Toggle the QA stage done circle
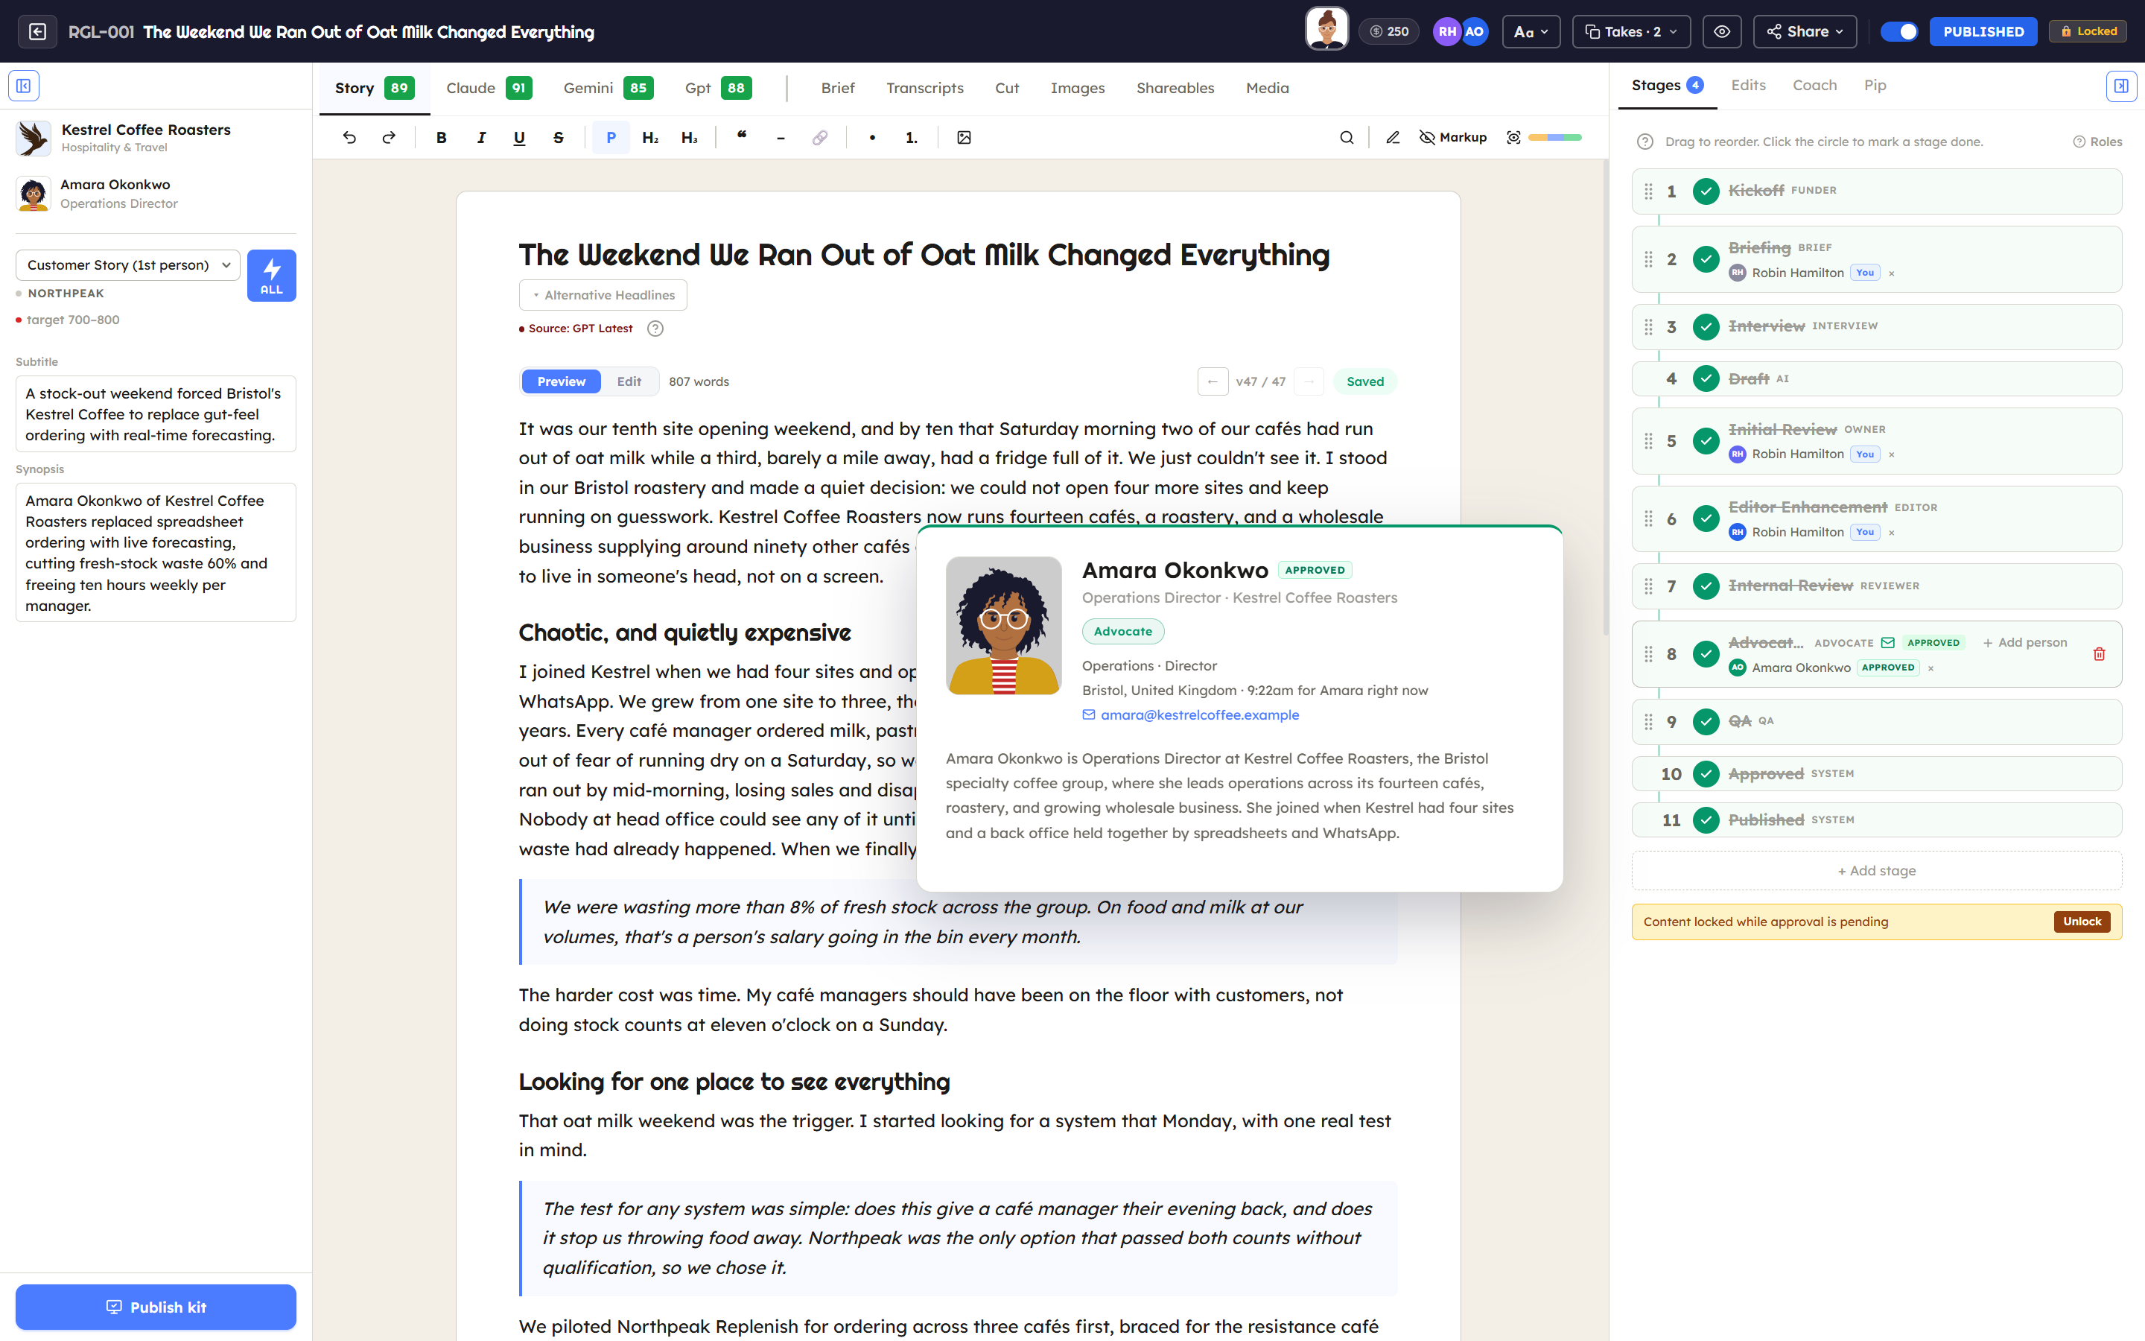 click(x=1706, y=722)
